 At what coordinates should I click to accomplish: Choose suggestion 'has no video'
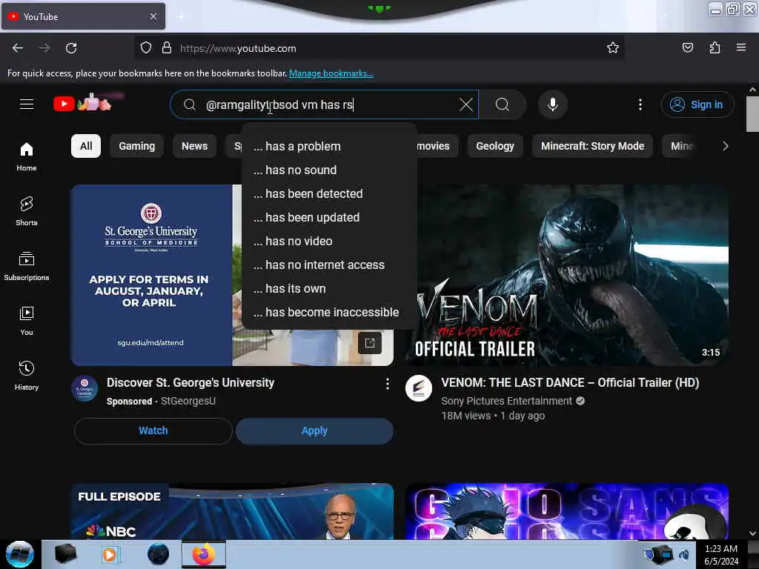pyautogui.click(x=329, y=241)
